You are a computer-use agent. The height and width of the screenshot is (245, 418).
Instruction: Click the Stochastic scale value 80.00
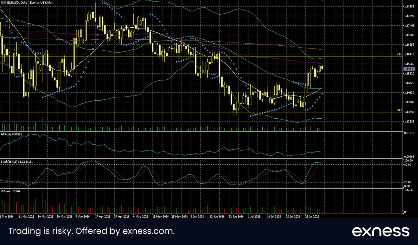pos(408,165)
